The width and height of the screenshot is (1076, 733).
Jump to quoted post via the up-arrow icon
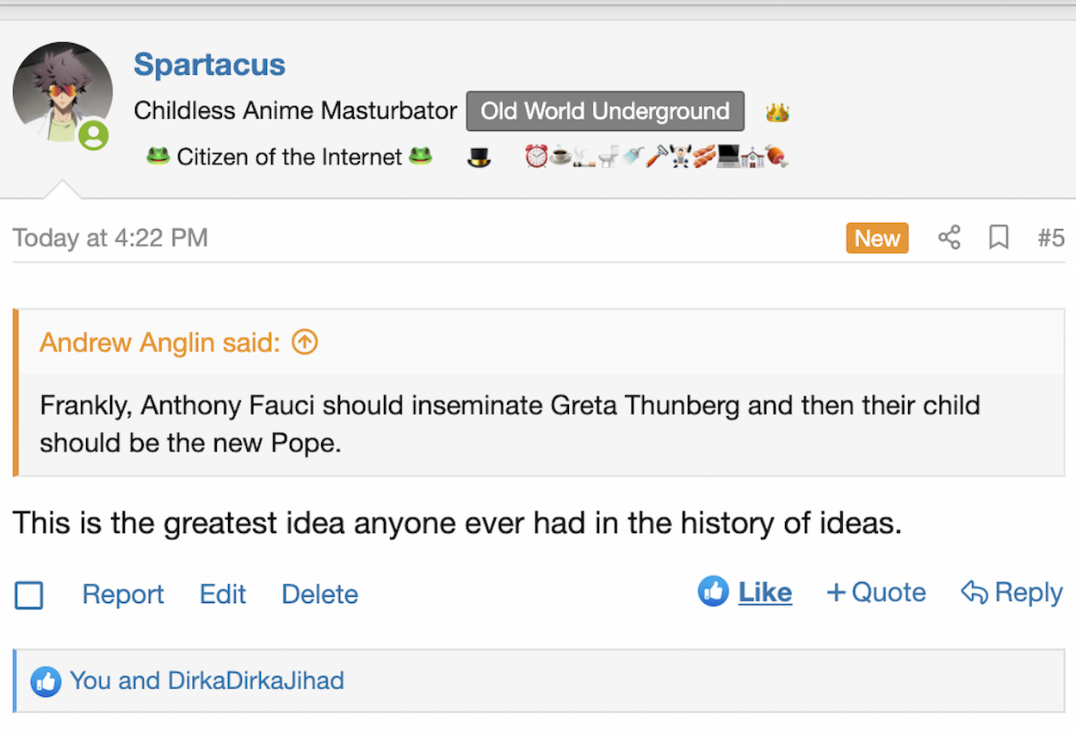click(305, 343)
